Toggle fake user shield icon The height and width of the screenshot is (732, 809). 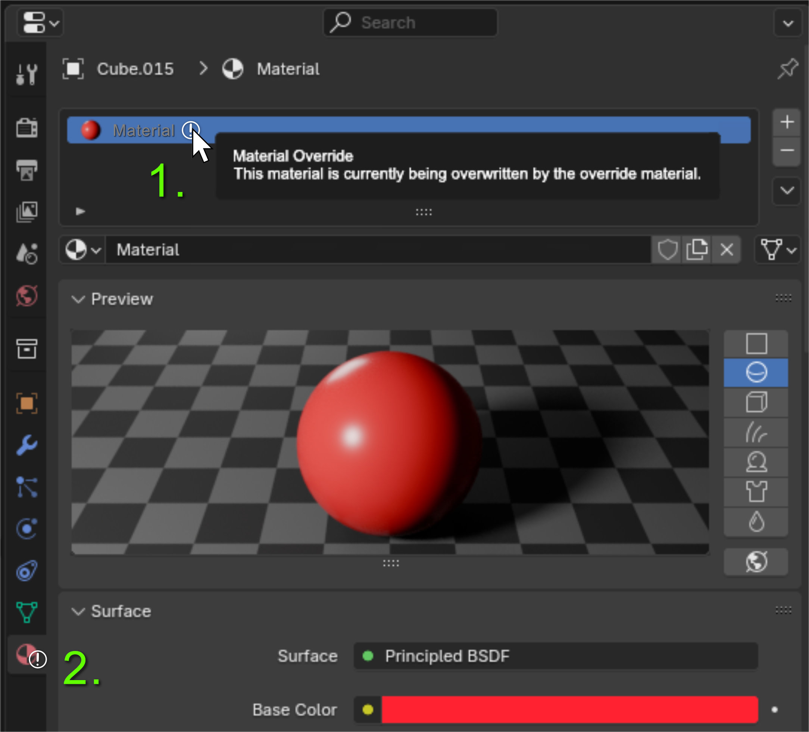667,250
